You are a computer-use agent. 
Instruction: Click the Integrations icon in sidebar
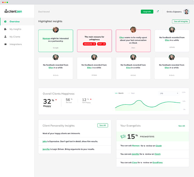[x=5, y=44]
